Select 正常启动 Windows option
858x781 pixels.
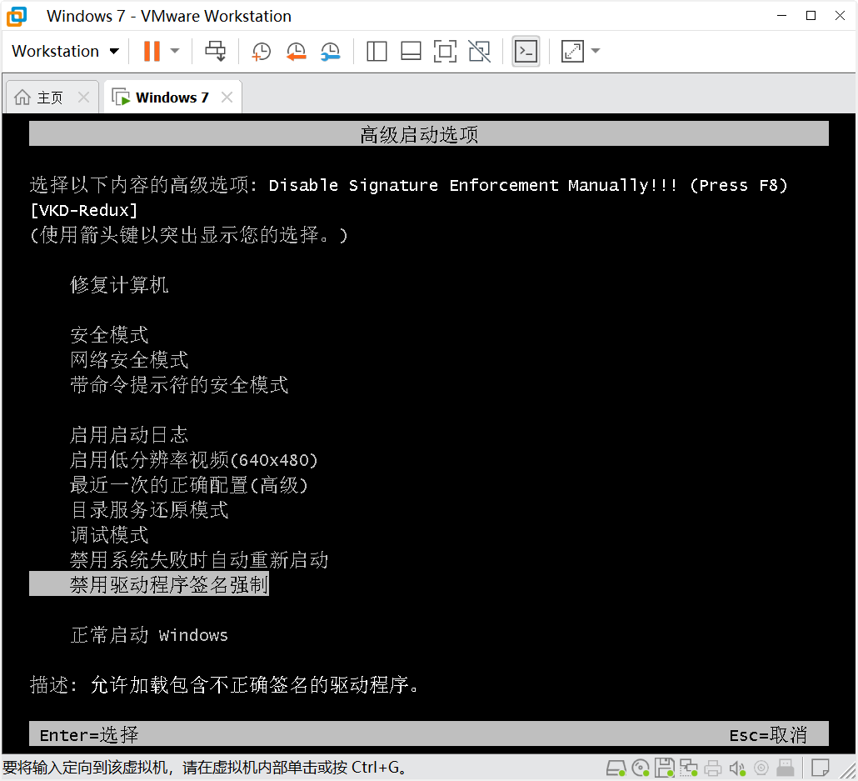tap(149, 635)
